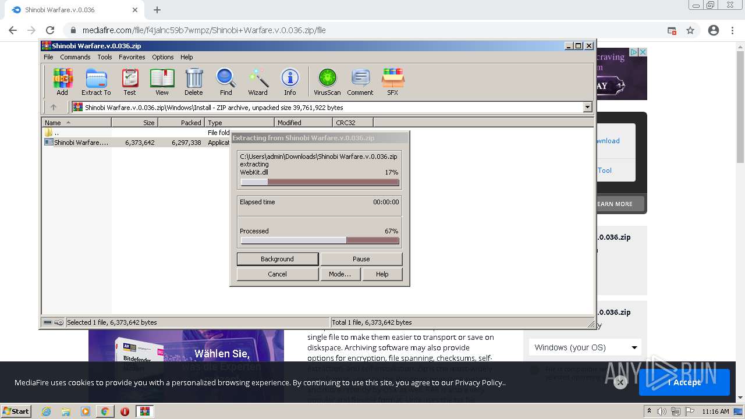The height and width of the screenshot is (419, 745).
Task: Sort by Name column header
Action: point(76,122)
